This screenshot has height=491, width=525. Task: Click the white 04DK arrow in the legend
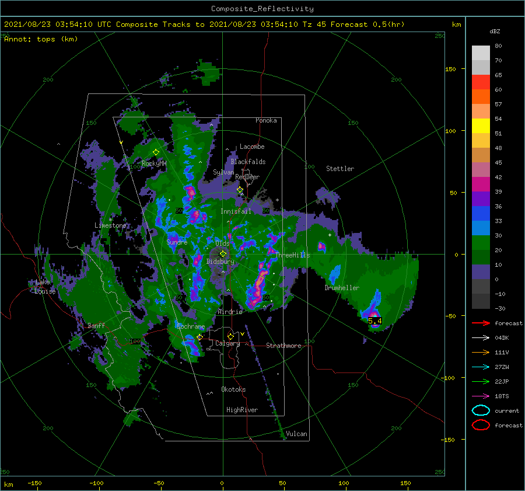point(481,338)
